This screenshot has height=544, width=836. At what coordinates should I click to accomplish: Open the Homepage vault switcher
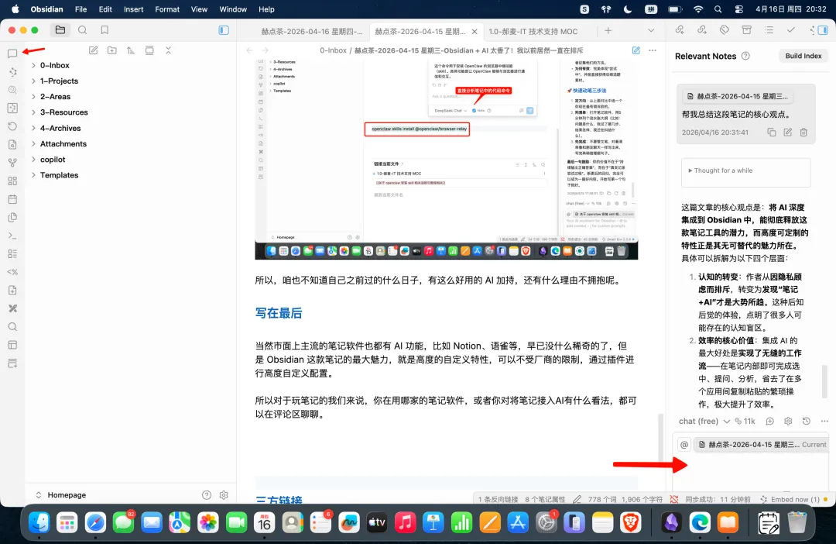pos(61,495)
